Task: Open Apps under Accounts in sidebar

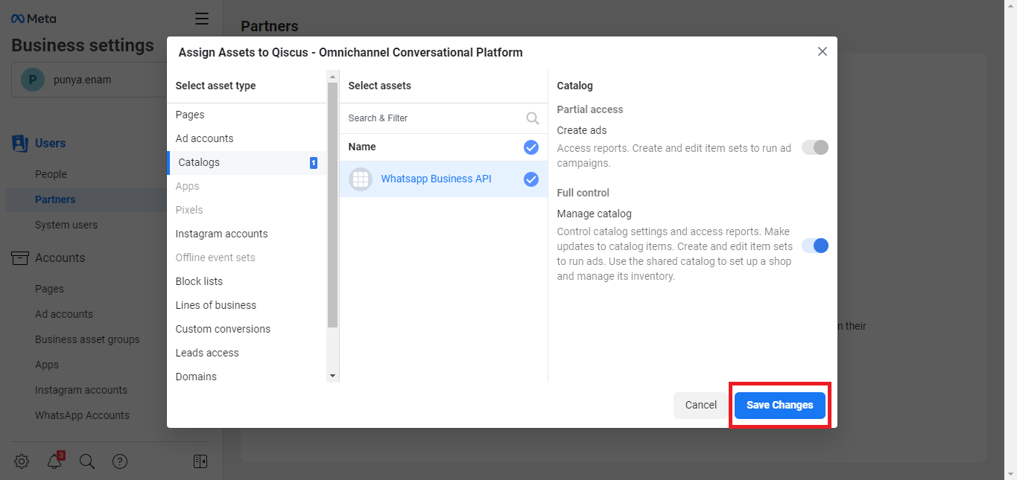Action: coord(47,365)
